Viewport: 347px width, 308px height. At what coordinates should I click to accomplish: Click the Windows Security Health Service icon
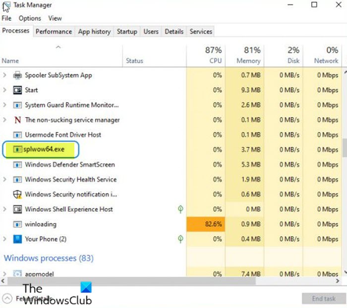pos(17,180)
